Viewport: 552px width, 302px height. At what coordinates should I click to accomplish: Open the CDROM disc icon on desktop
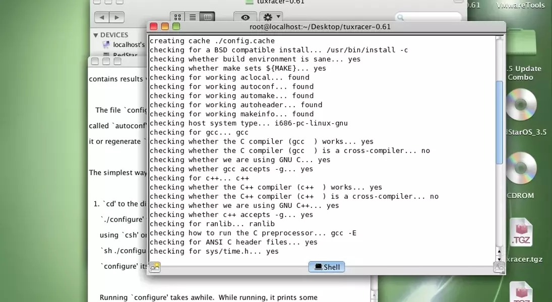[x=521, y=168]
